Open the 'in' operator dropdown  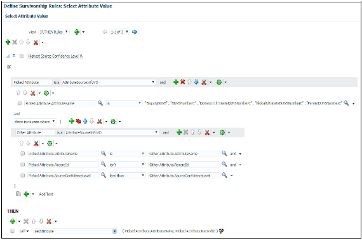(123, 103)
